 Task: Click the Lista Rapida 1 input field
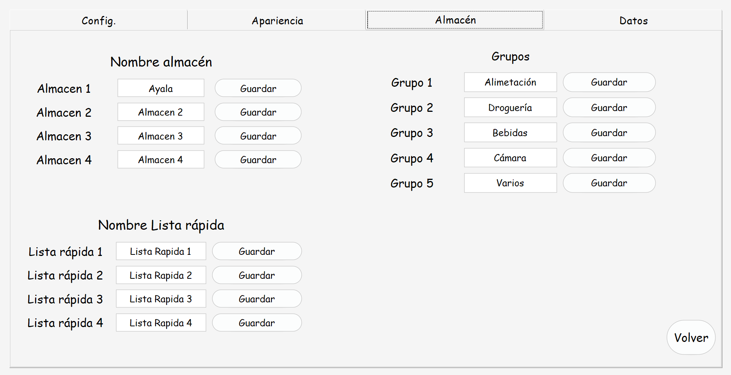pyautogui.click(x=161, y=251)
